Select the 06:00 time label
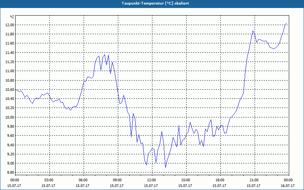 coord(84,180)
